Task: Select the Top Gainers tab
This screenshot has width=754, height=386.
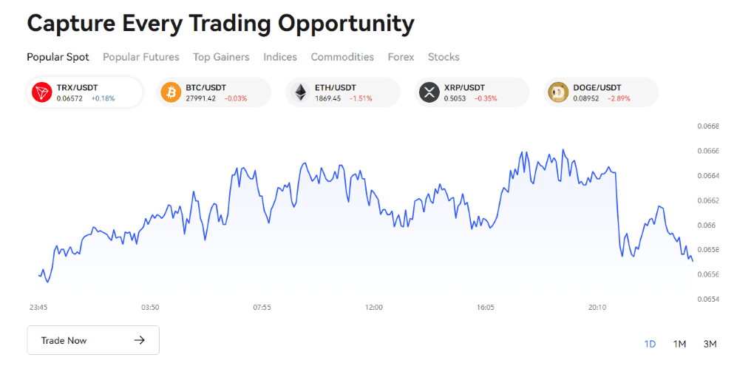Action: [221, 57]
